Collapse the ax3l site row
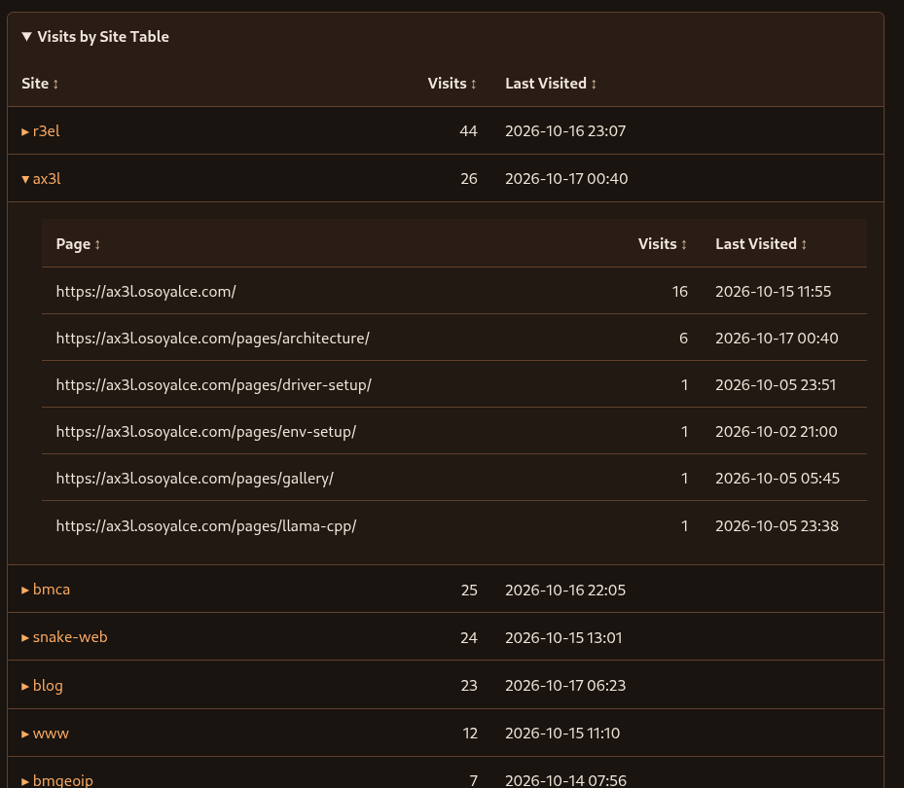 click(x=41, y=179)
